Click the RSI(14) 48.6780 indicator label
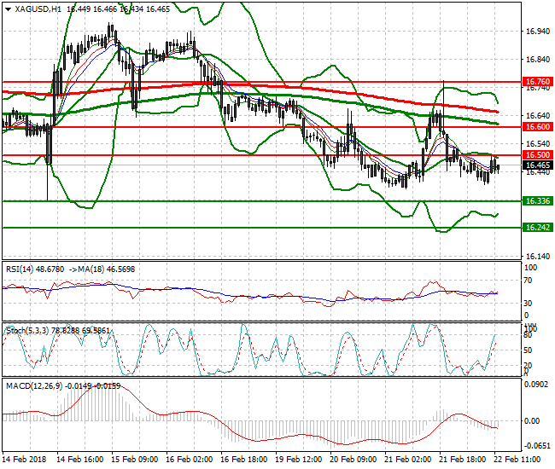This screenshot has height=469, width=555. click(x=35, y=269)
